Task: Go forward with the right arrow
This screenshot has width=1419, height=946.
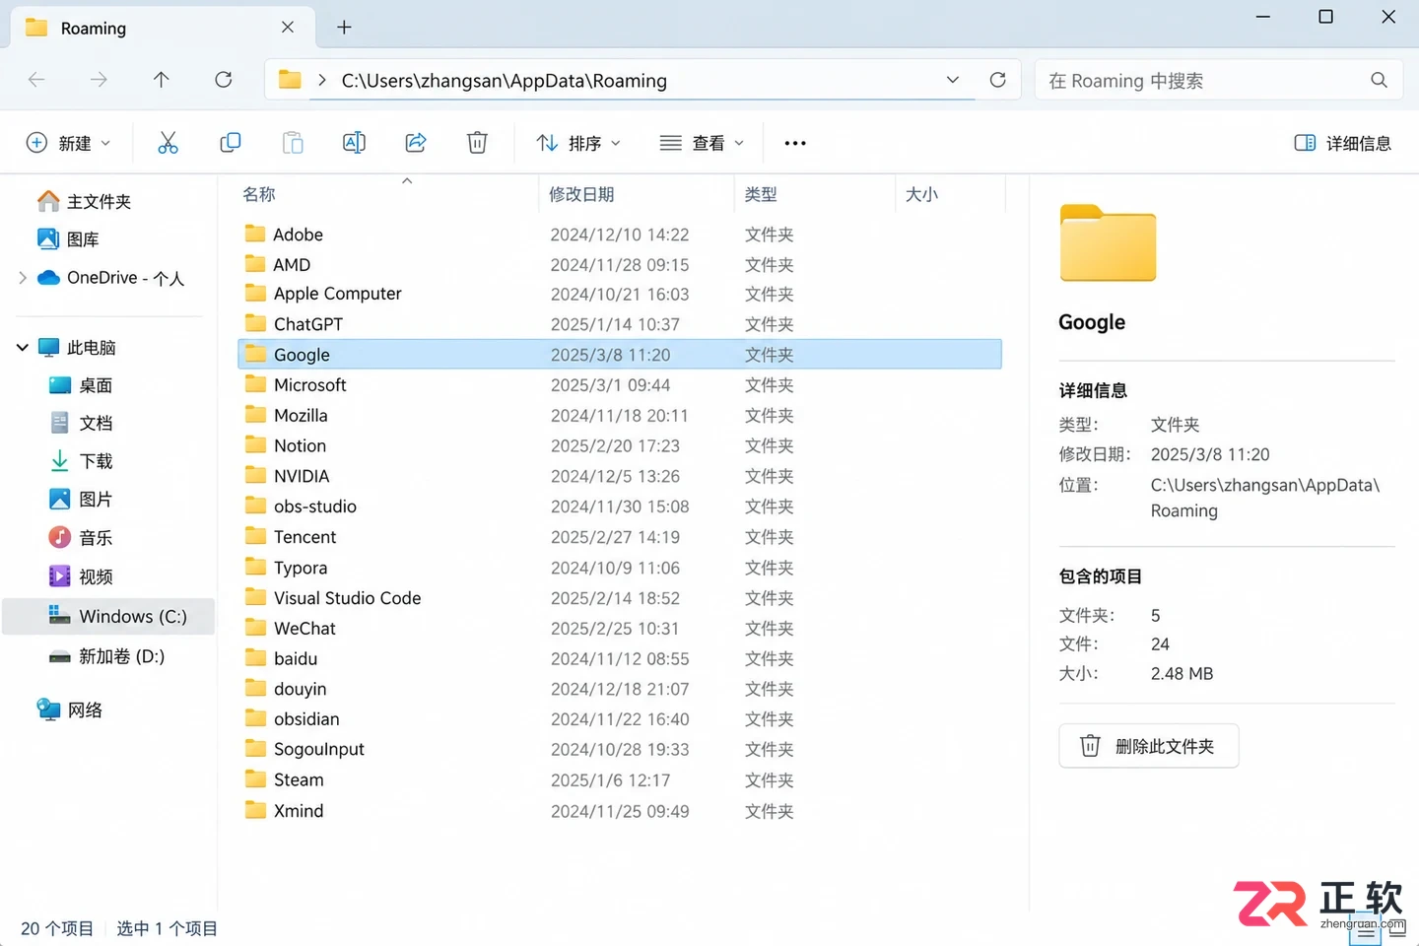Action: (99, 80)
